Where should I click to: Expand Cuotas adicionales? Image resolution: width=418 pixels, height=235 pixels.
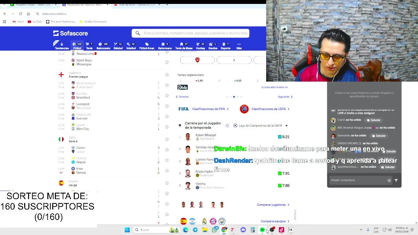tap(274, 87)
